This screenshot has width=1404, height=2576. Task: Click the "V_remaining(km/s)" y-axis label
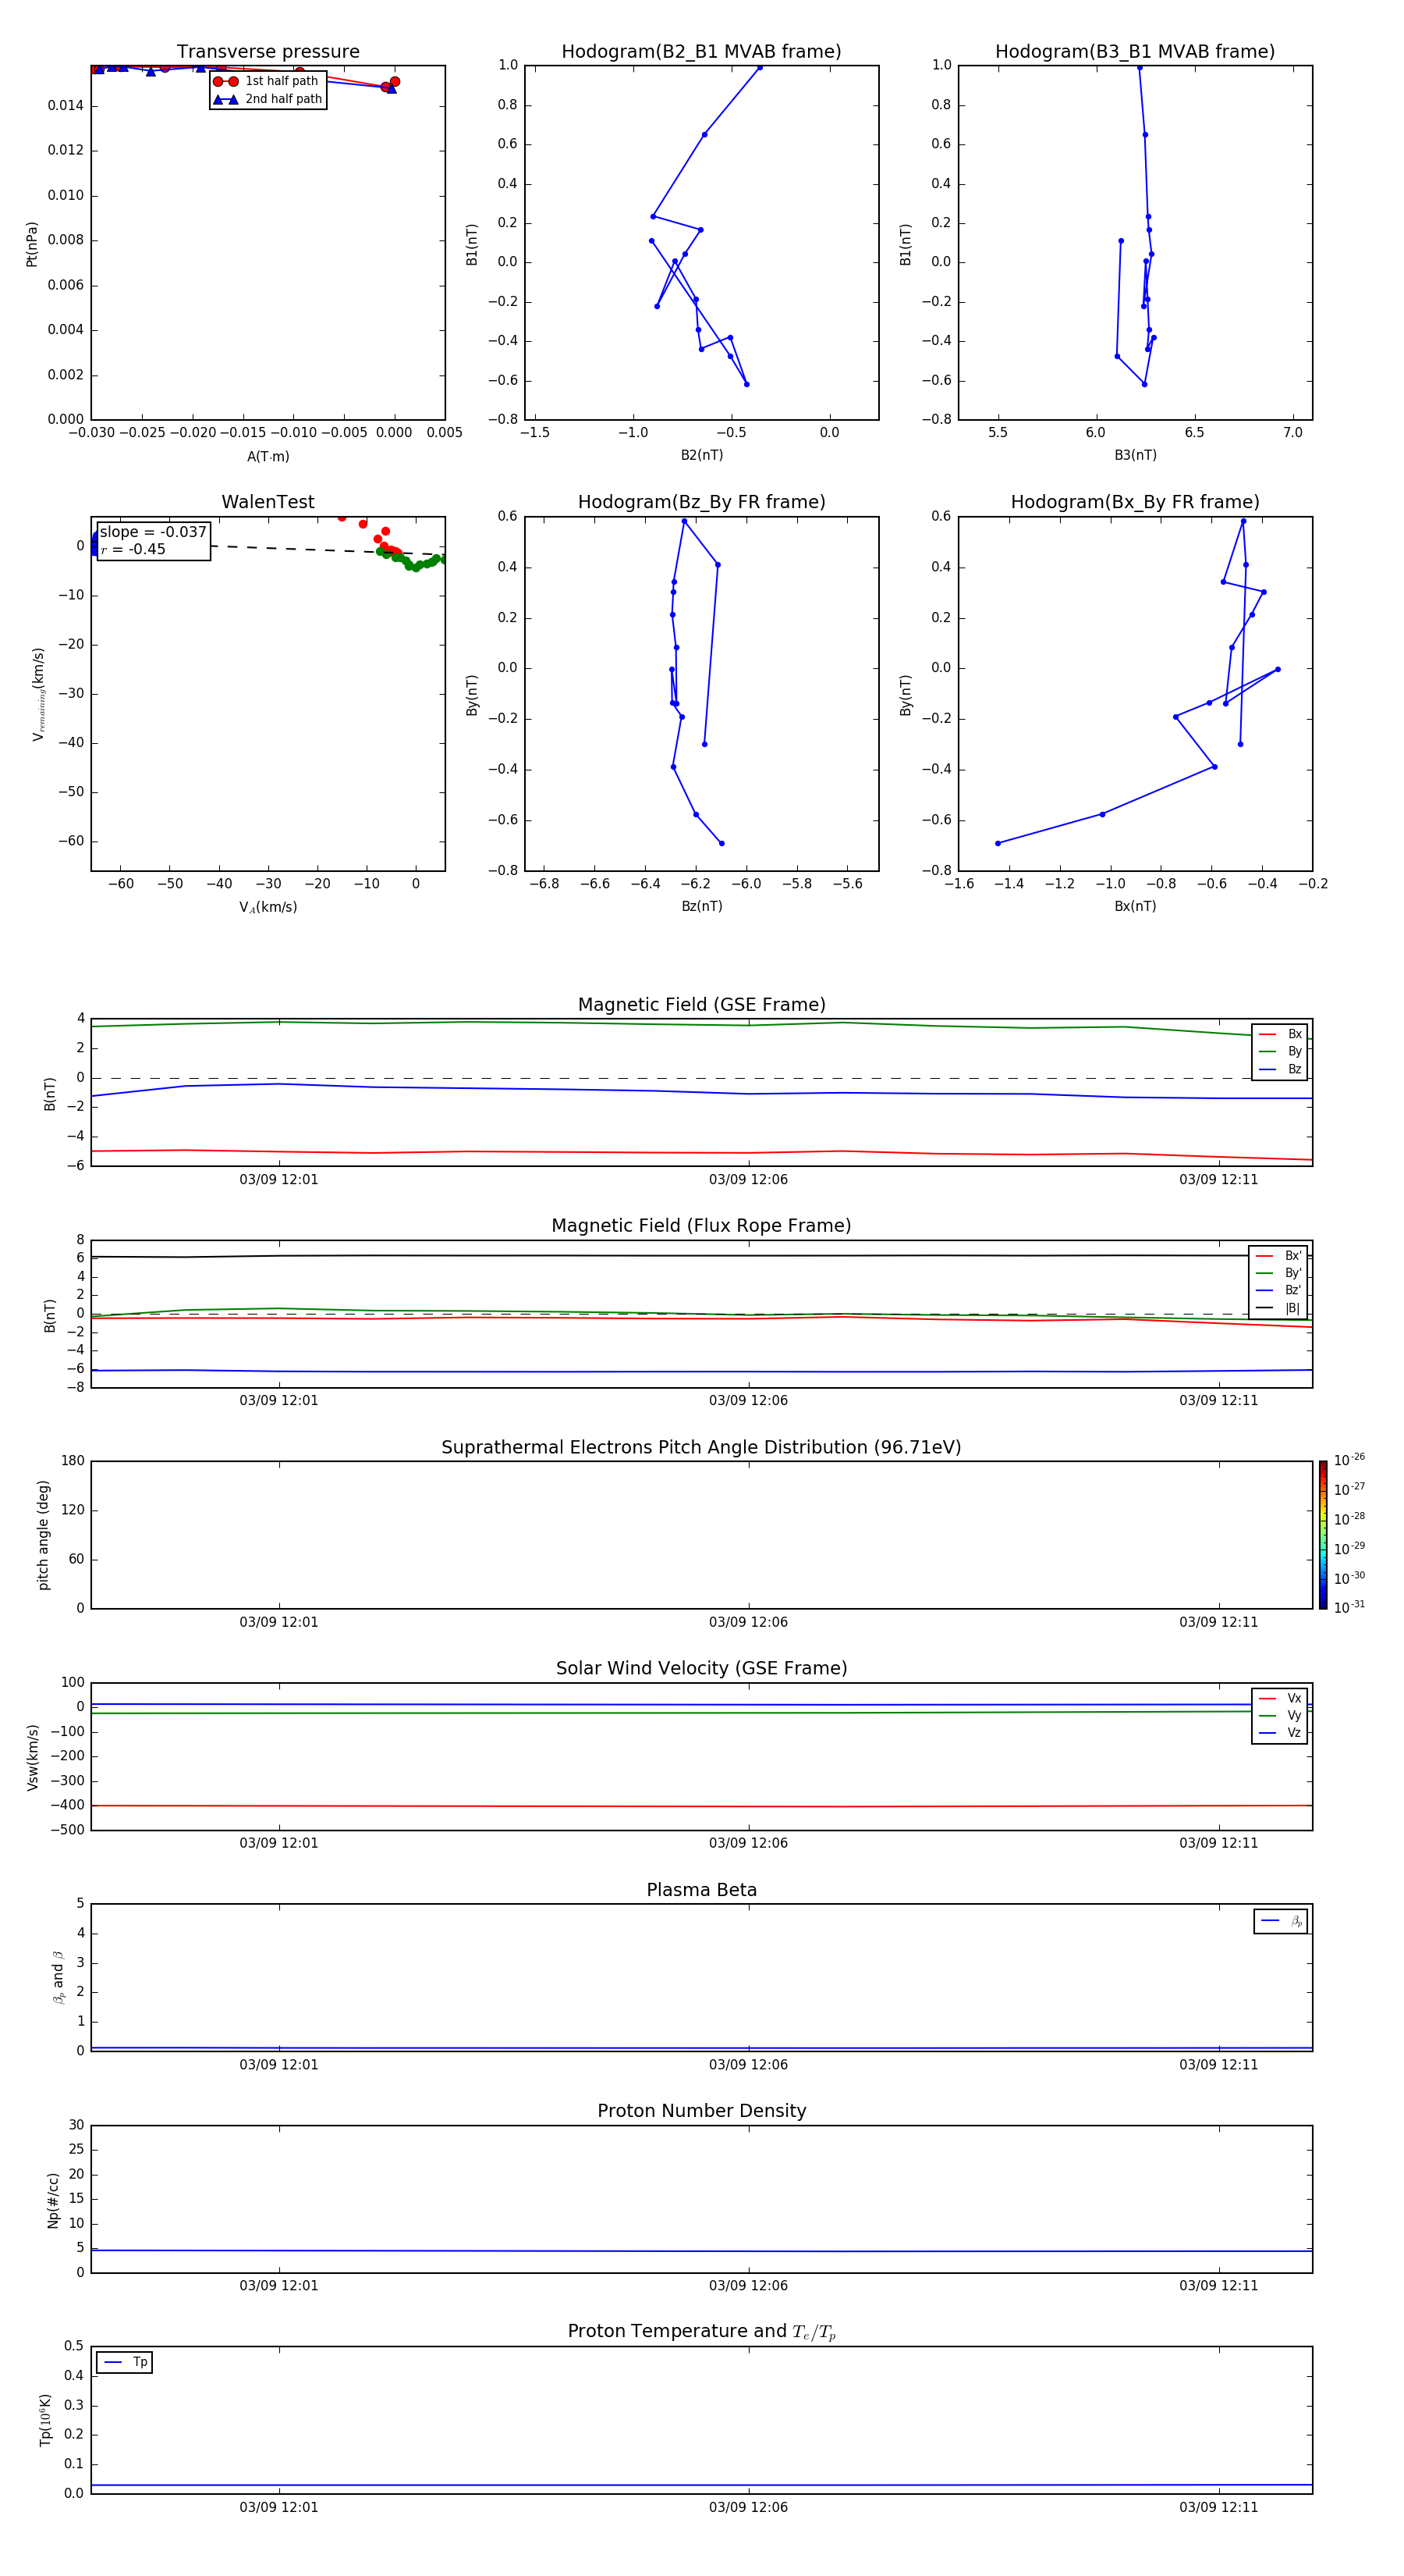click(x=38, y=694)
